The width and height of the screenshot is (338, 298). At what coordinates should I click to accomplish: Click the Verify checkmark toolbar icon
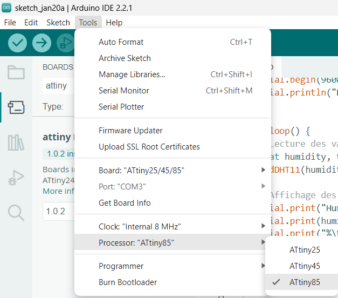18,43
